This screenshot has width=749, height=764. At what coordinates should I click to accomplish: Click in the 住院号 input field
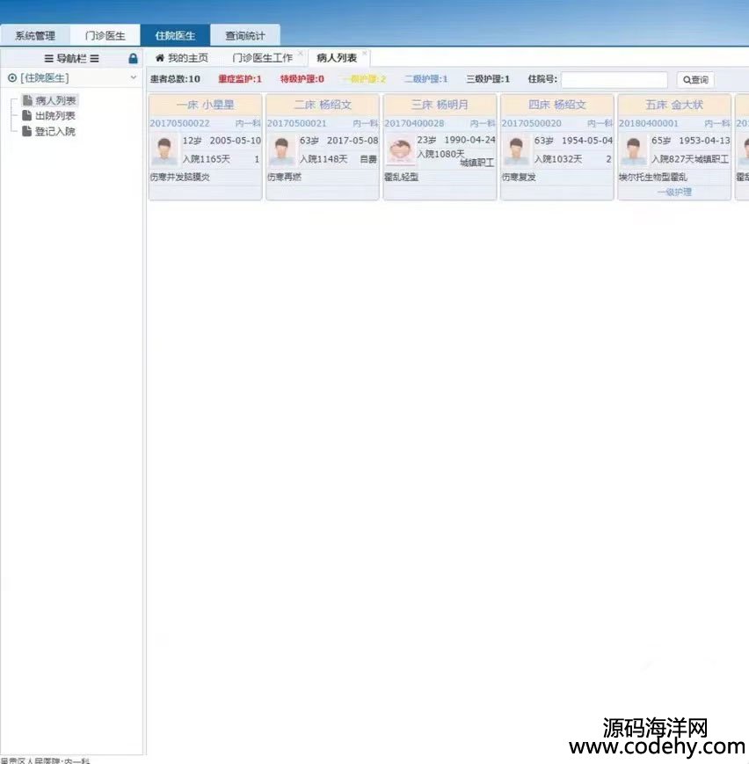(x=614, y=79)
